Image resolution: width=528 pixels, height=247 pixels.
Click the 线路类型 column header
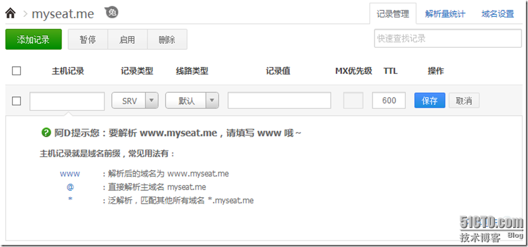192,71
